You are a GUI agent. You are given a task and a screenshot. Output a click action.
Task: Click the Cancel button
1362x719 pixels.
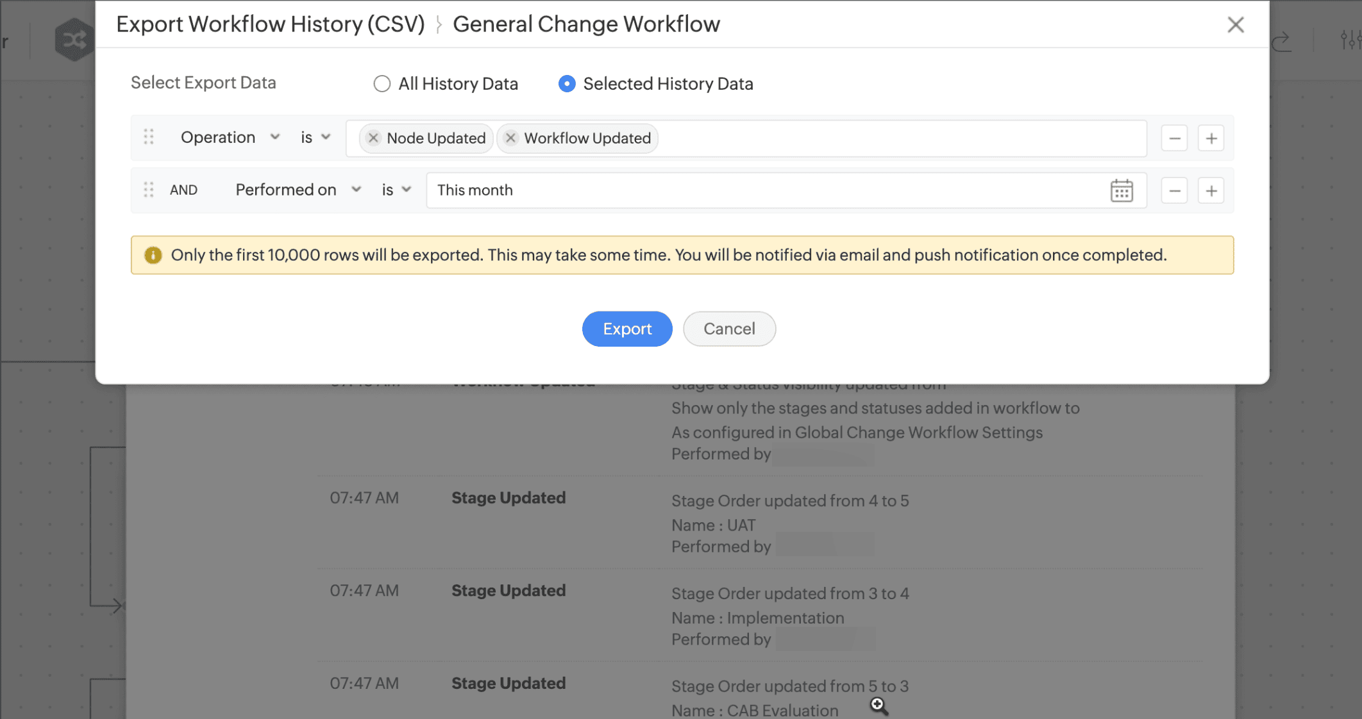click(729, 329)
